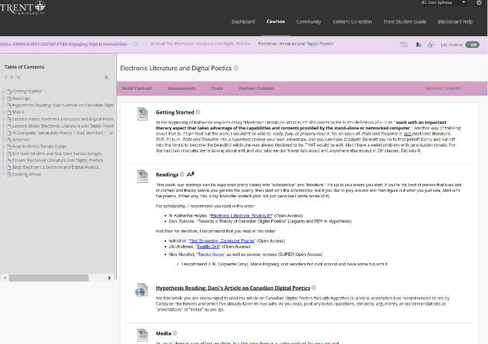Click the contents scrollbar right arrow
Viewport: 488px width, 344px height.
click(110, 278)
